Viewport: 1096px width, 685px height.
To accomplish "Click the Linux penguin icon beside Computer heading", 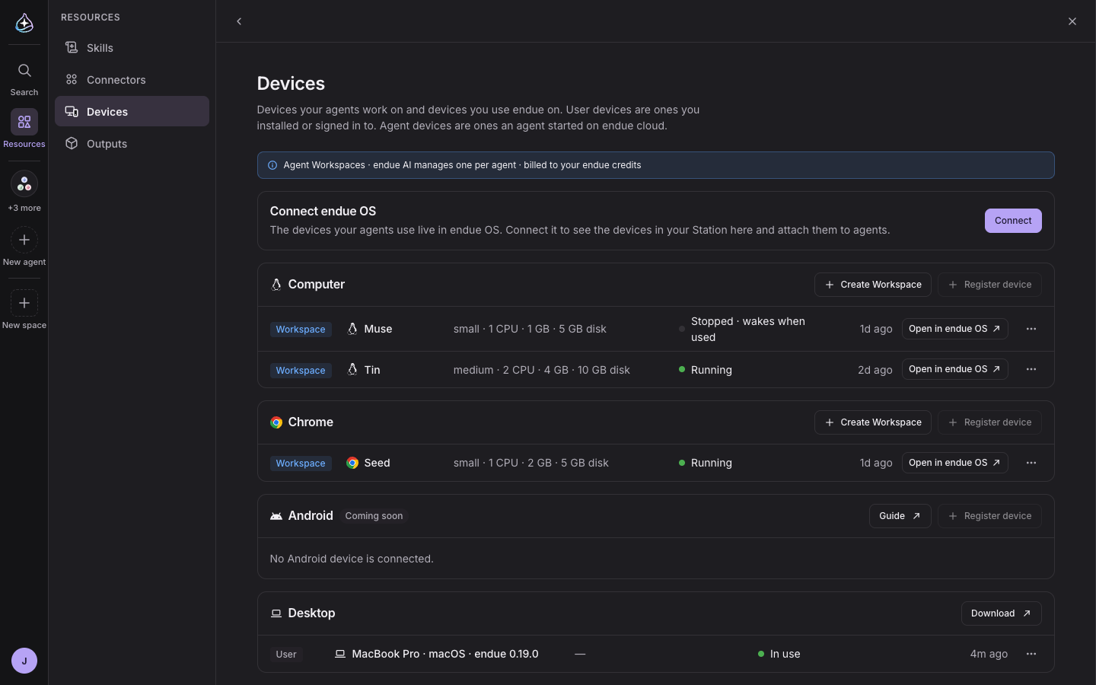I will [276, 285].
